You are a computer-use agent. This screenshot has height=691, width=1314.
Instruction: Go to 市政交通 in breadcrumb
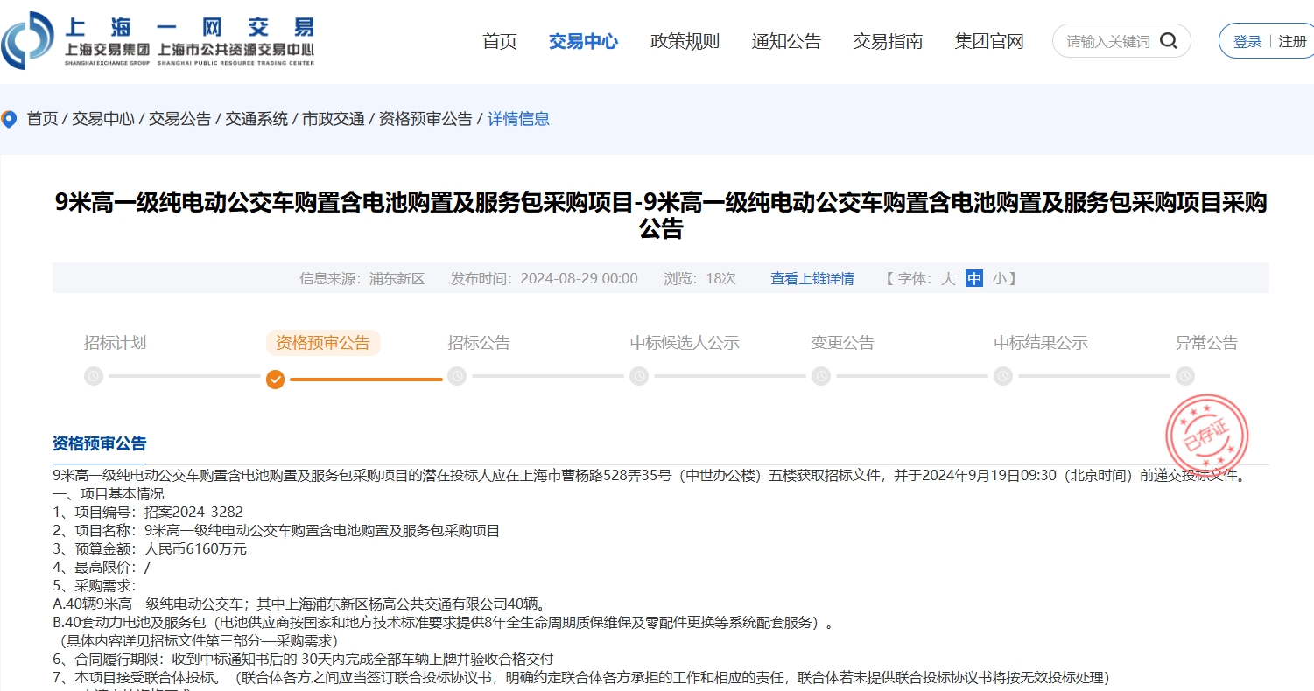[334, 119]
